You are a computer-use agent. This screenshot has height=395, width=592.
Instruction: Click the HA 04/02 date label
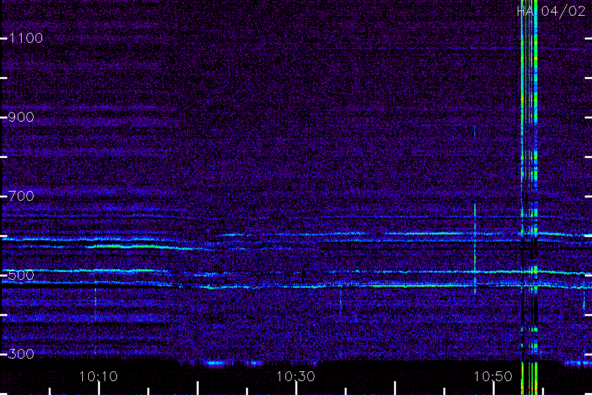pyautogui.click(x=551, y=11)
